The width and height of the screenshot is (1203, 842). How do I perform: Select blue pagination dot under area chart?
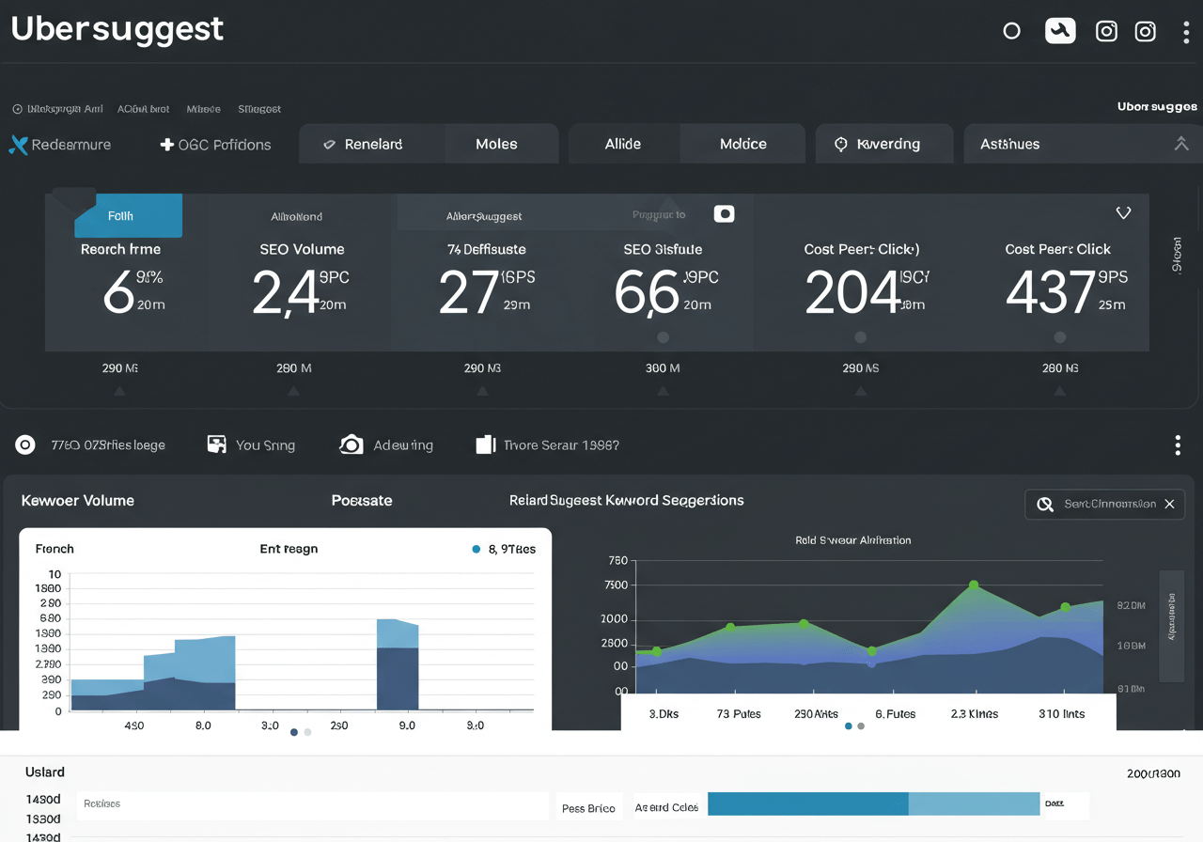[x=849, y=726]
